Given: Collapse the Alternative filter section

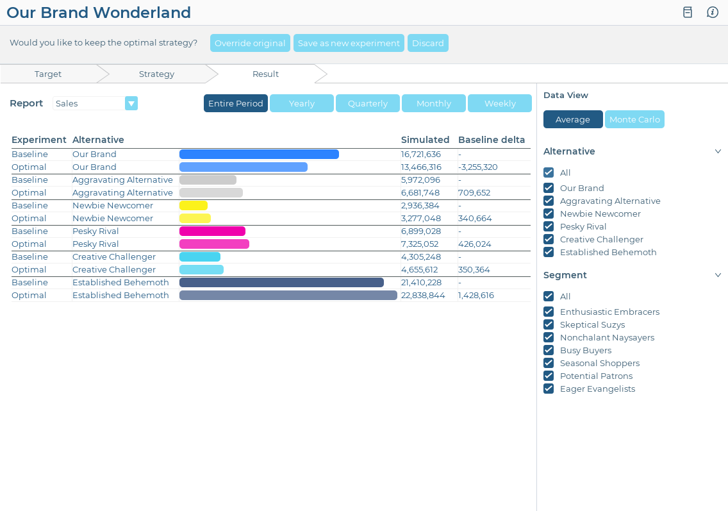Looking at the screenshot, I should click(x=718, y=151).
